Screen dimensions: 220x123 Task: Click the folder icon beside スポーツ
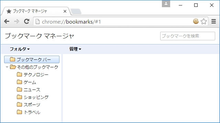(x=19, y=105)
